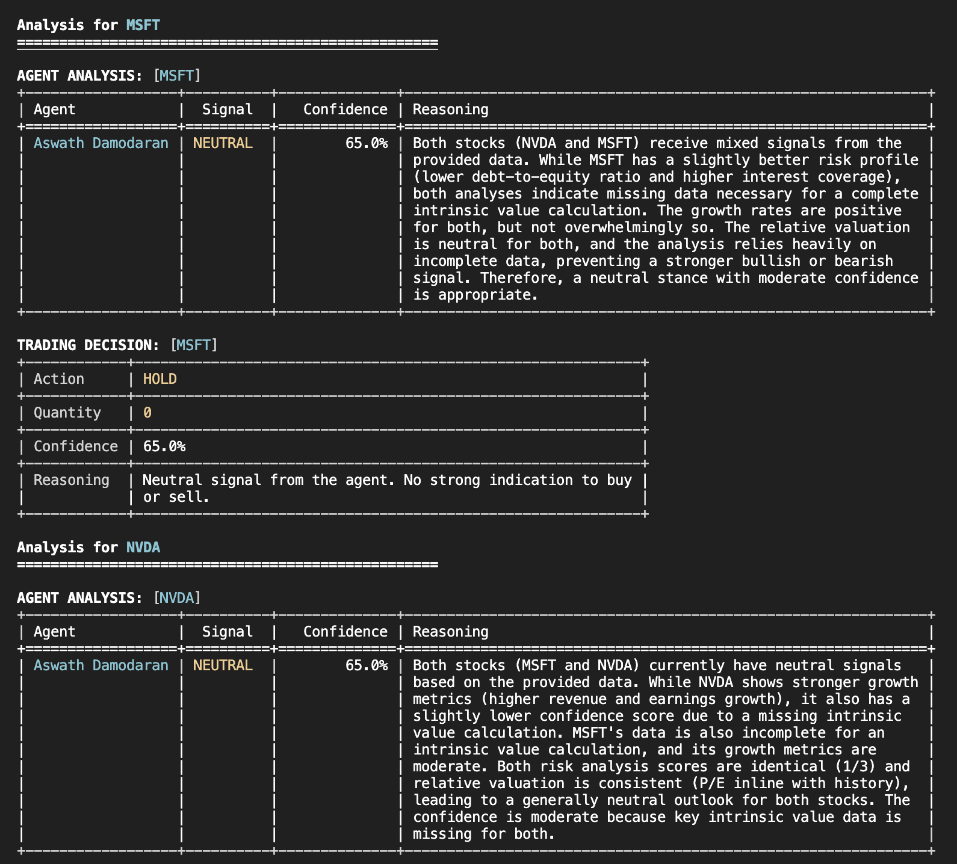Screen dimensions: 957x864
Task: Select the MSFT ticker in the first heading
Action: click(143, 25)
